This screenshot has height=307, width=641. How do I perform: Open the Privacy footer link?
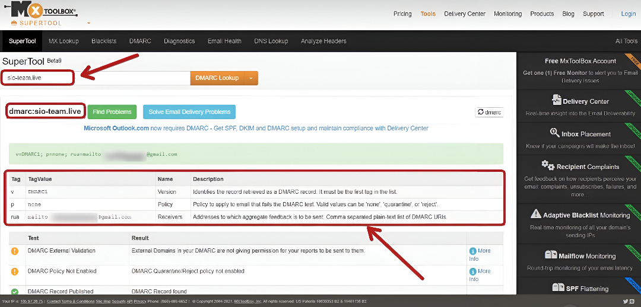pos(140,301)
